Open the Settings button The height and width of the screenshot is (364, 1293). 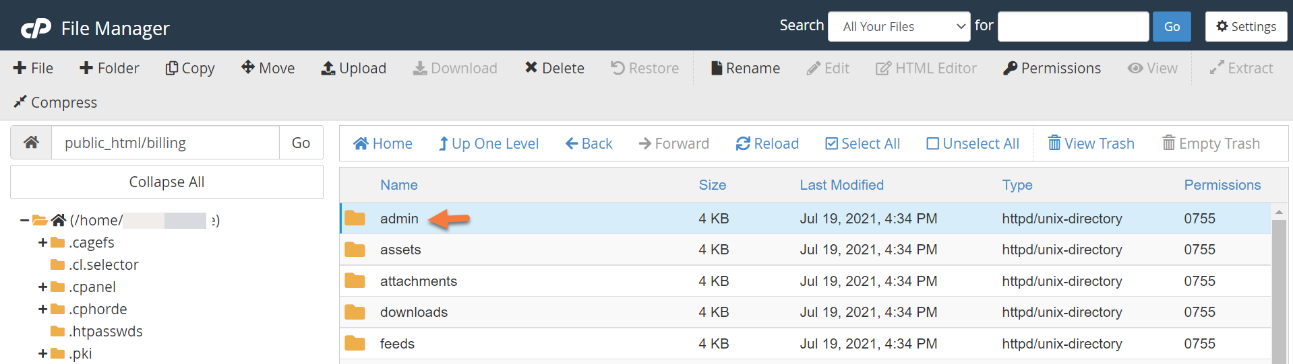(1246, 27)
